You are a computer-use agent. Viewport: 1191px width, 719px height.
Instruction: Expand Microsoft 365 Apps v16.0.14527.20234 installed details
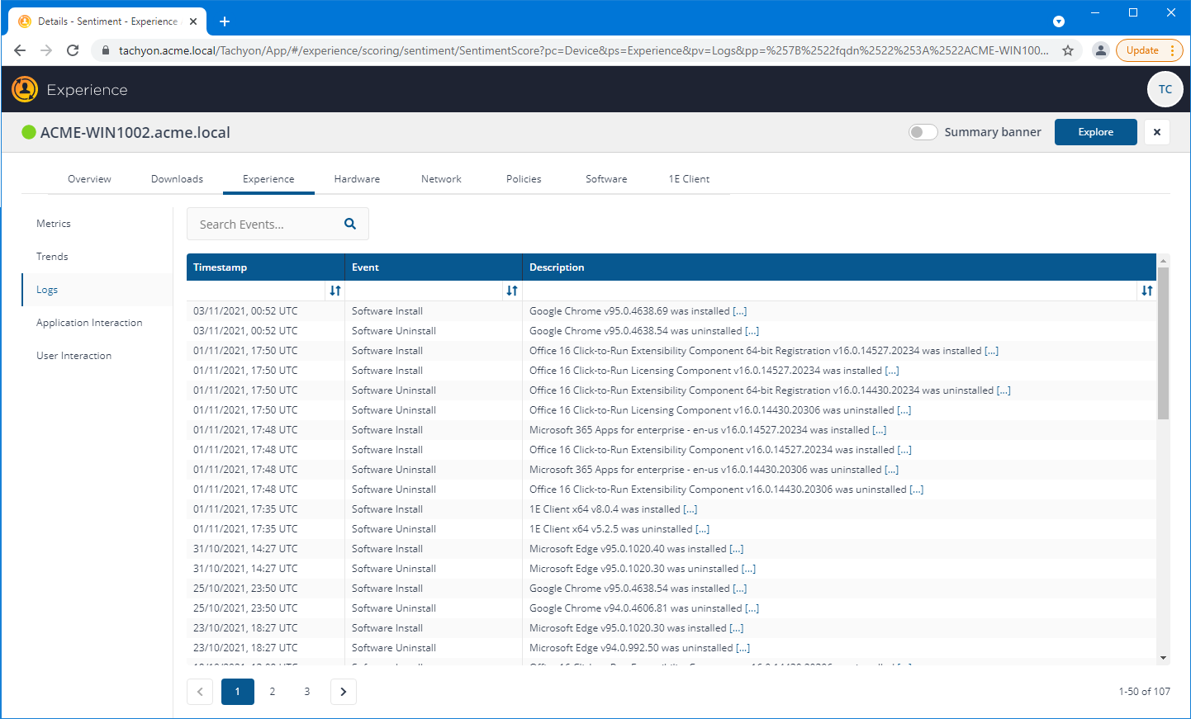pos(880,430)
